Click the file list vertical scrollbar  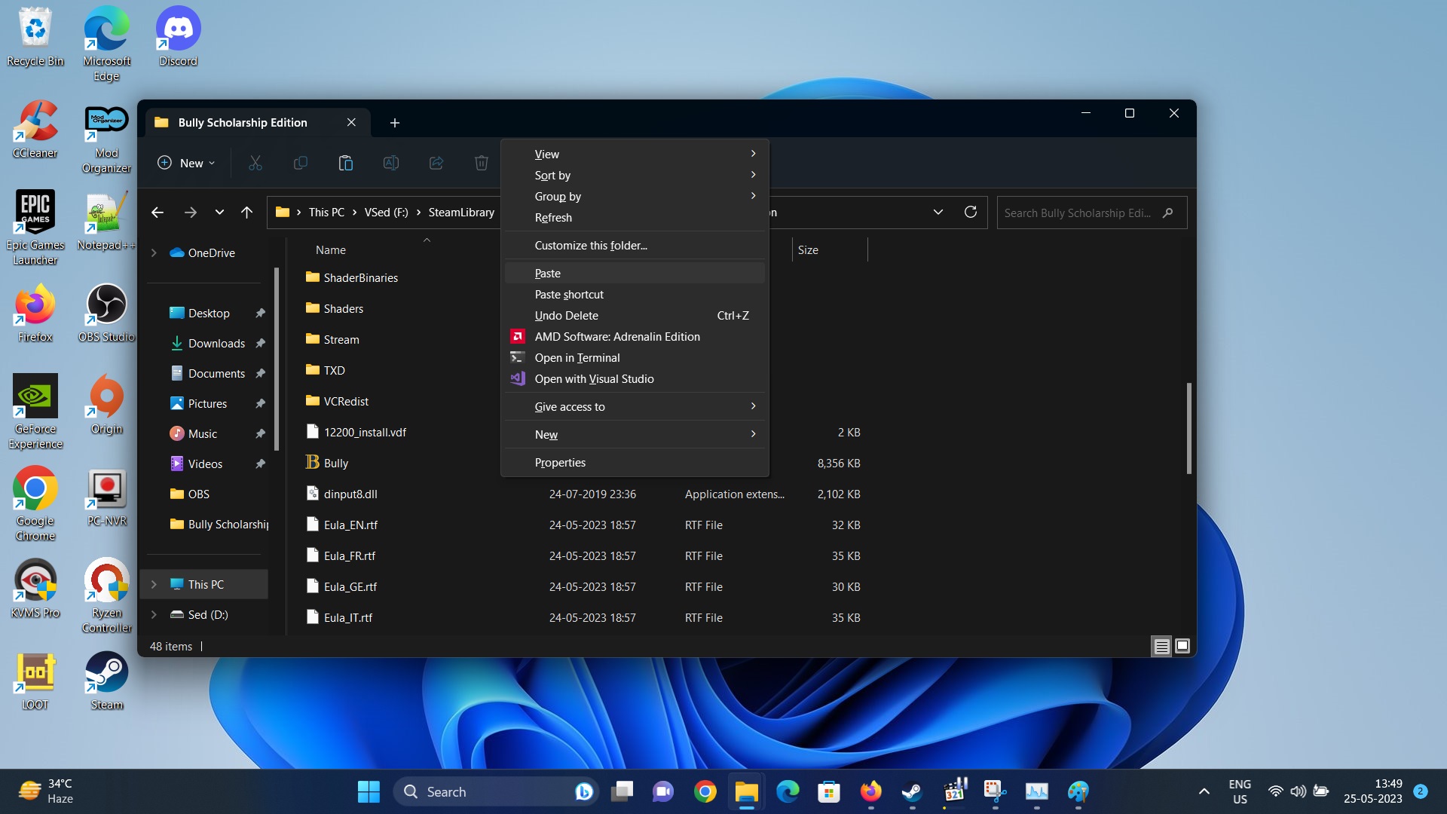(1188, 428)
